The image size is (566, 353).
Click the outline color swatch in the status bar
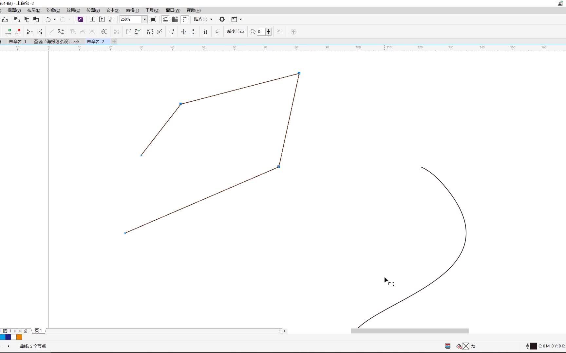tap(534, 346)
